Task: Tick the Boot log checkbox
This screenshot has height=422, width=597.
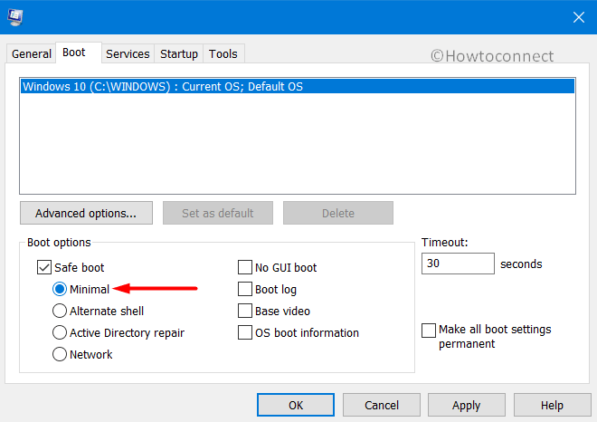Action: pyautogui.click(x=245, y=289)
